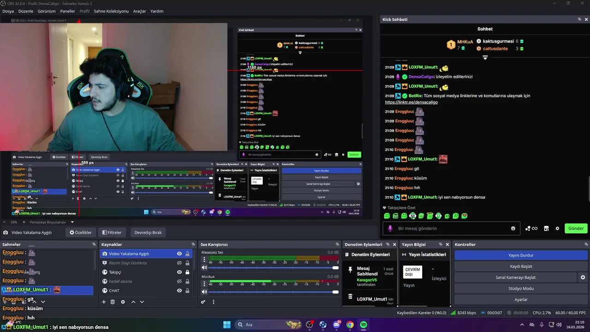This screenshot has width=590, height=332.
Task: Show the Resim Slayt Gösterisi source
Action: point(179,263)
